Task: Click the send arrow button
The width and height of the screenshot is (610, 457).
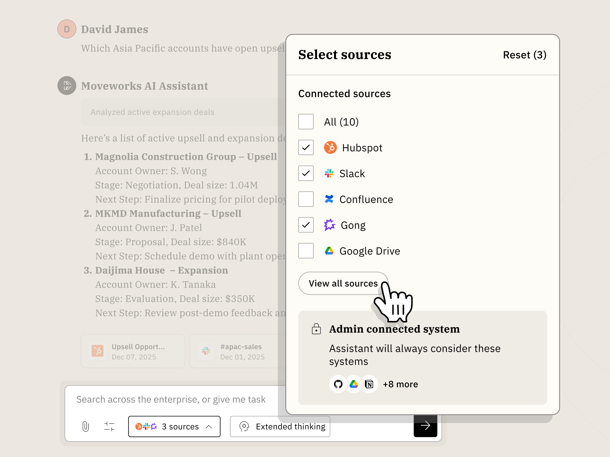Action: point(425,426)
